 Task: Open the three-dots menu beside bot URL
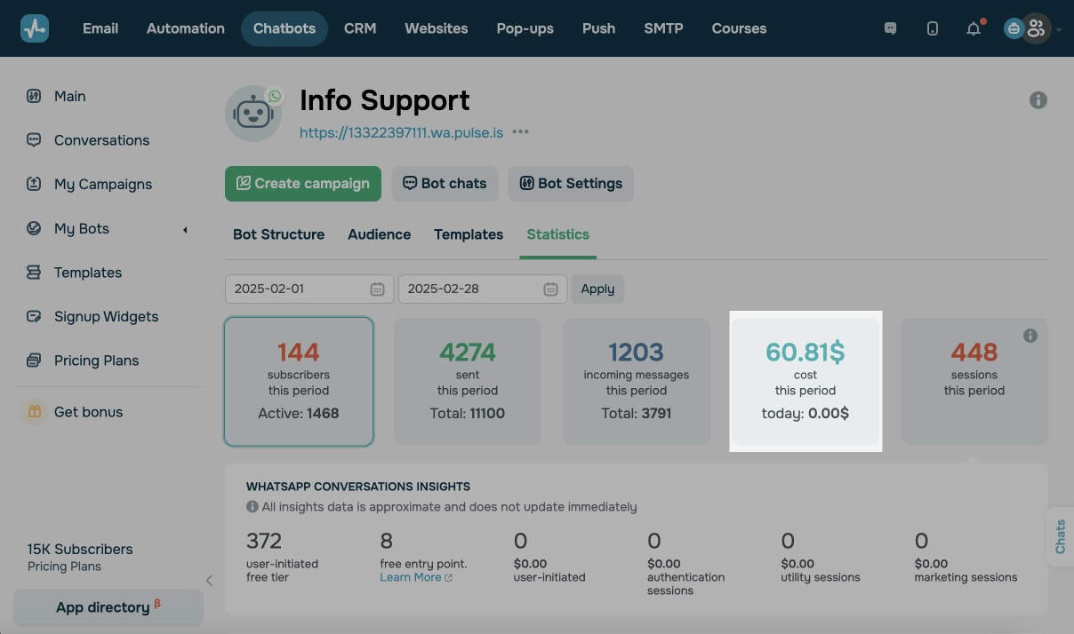(x=521, y=132)
